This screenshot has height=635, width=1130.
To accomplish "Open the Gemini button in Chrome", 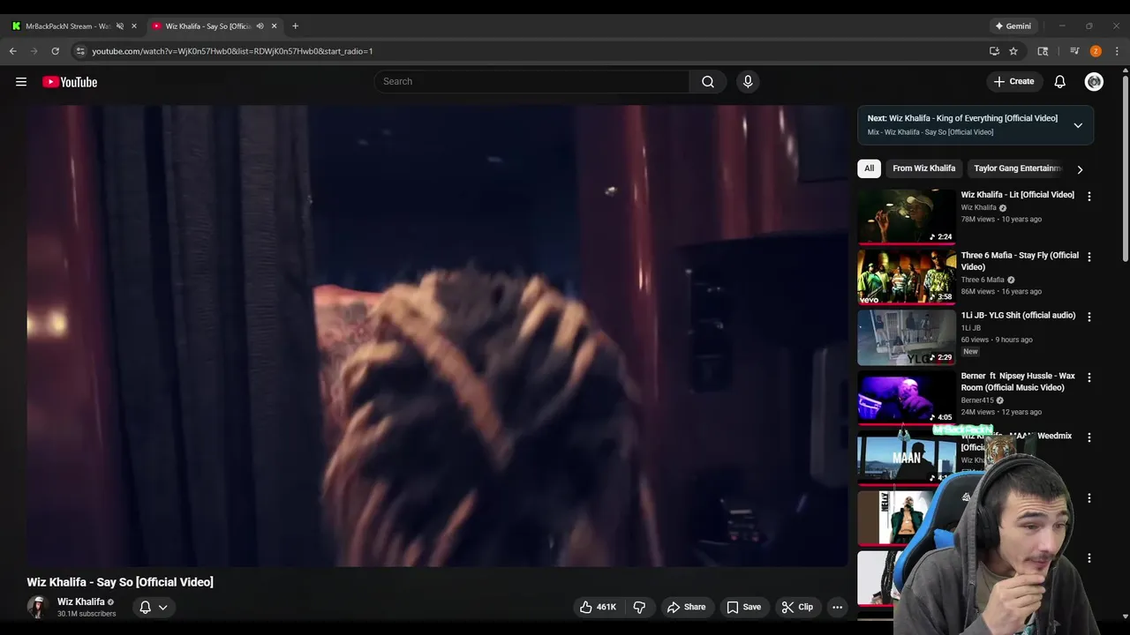I will coord(1013,26).
